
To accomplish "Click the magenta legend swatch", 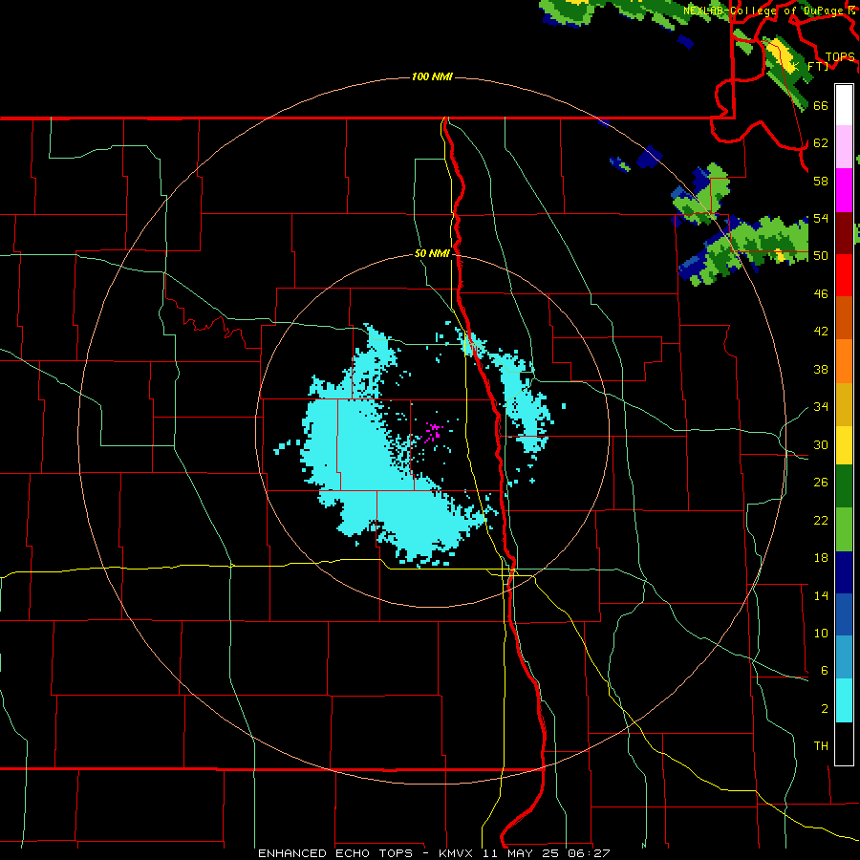I will (844, 190).
